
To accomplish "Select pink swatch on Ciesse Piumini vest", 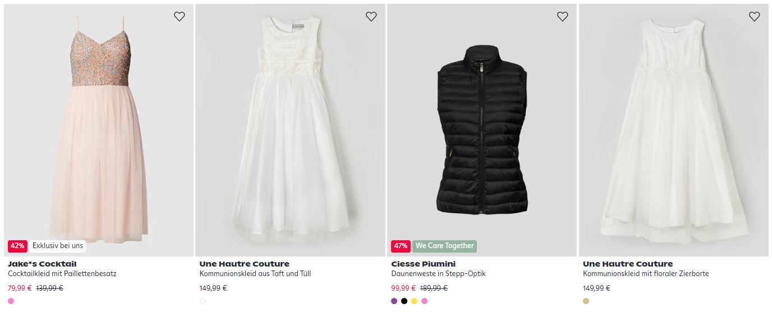I will [x=425, y=301].
